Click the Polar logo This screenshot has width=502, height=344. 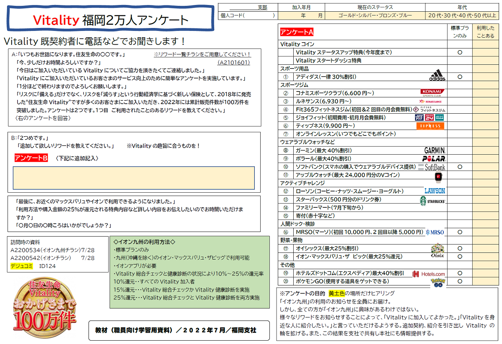tap(434, 159)
